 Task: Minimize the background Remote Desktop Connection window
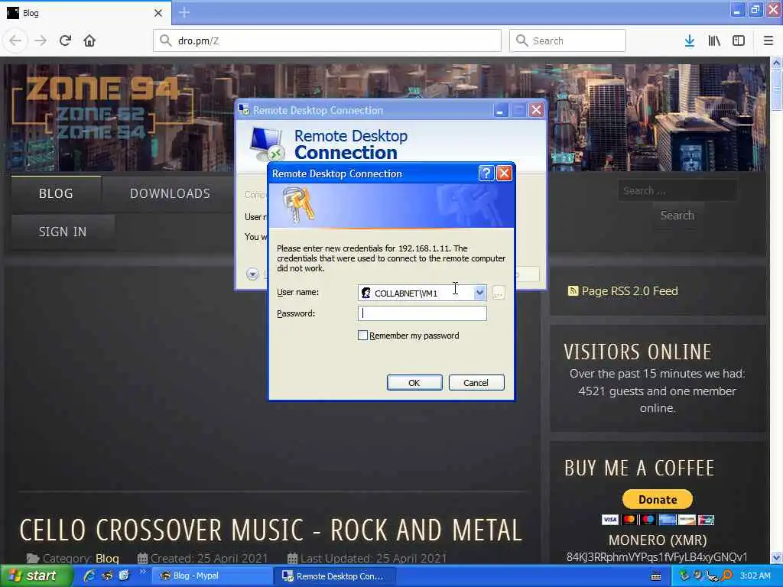point(500,110)
